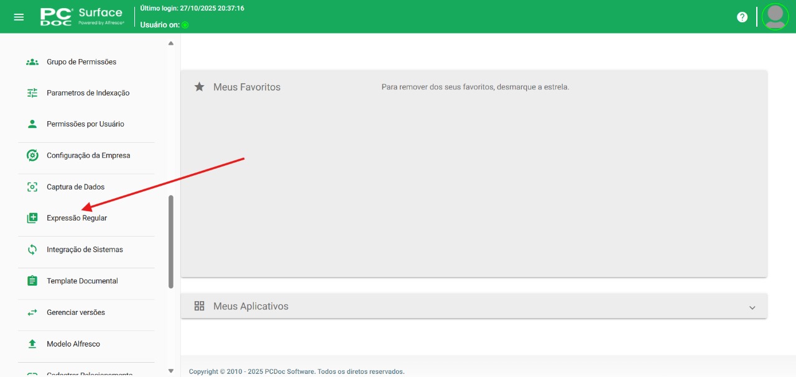Open Permissões por Usuário menu item

click(x=85, y=124)
